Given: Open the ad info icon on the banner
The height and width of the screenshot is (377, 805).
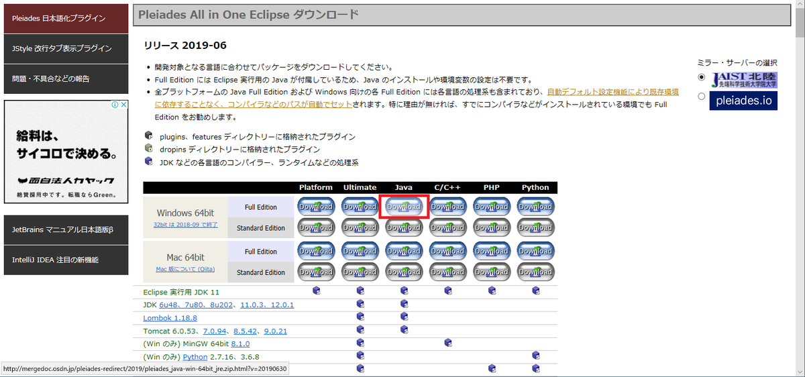Looking at the screenshot, I should point(115,105).
